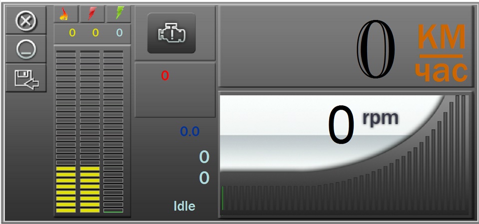The height and width of the screenshot is (224, 479).
Task: Click the check engine warning icon
Action: pyautogui.click(x=171, y=34)
